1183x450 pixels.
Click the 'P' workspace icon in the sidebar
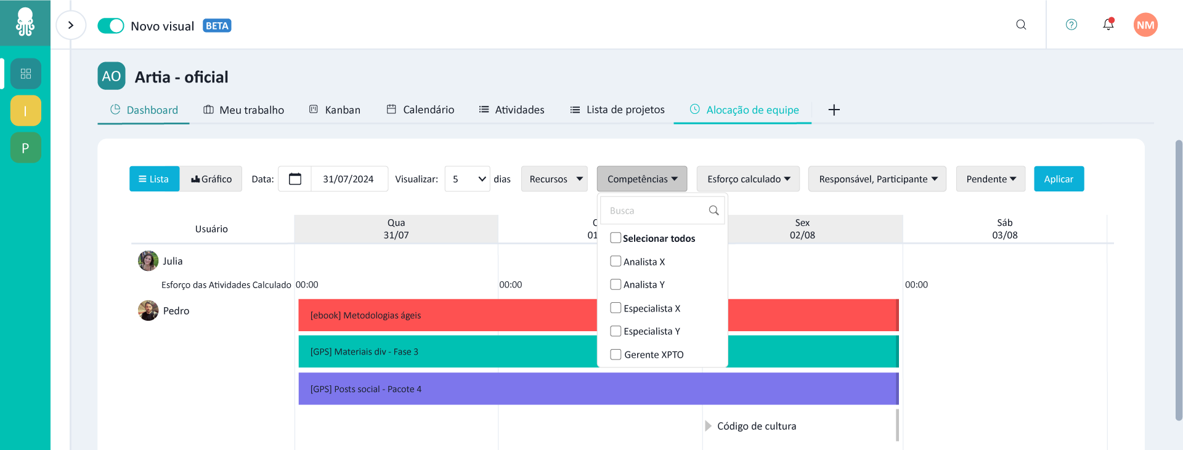(x=25, y=148)
